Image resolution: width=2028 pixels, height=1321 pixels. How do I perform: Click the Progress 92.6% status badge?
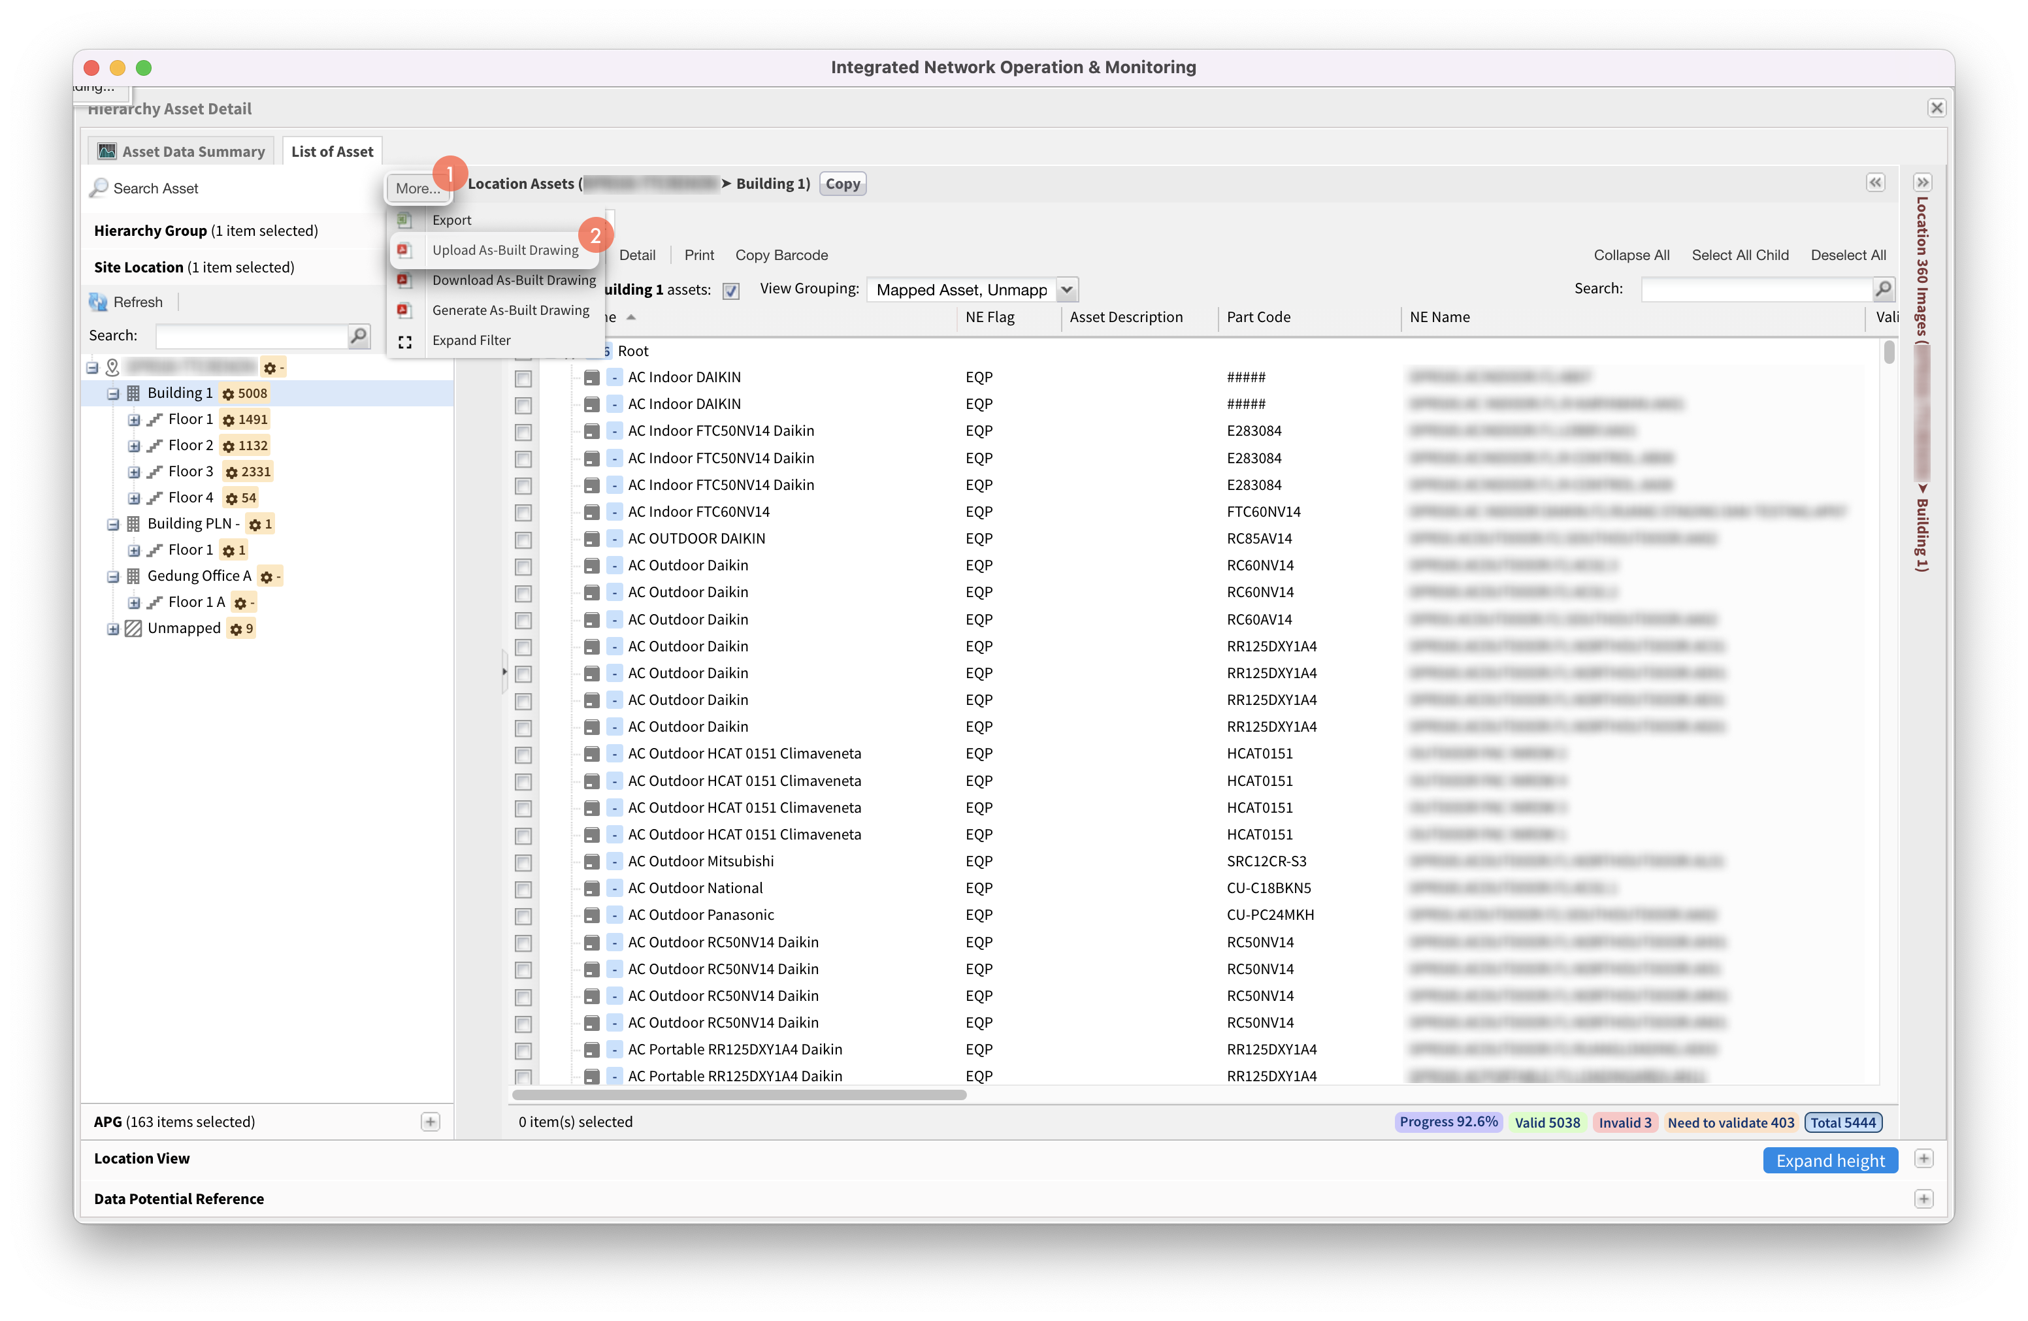click(1448, 1122)
